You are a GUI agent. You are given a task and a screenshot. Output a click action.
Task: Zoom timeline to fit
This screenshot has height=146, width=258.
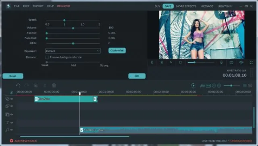[x=208, y=86]
